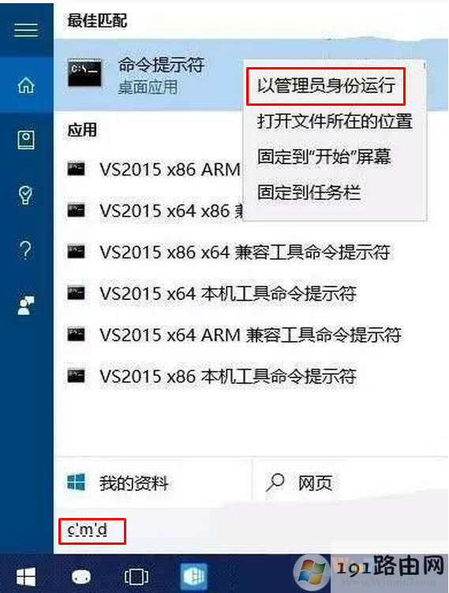Click the lightbulb Reminders icon

pyautogui.click(x=26, y=195)
